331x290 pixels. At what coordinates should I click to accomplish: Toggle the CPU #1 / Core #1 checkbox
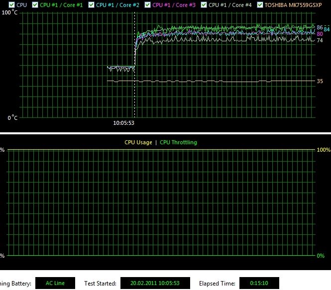35,4
